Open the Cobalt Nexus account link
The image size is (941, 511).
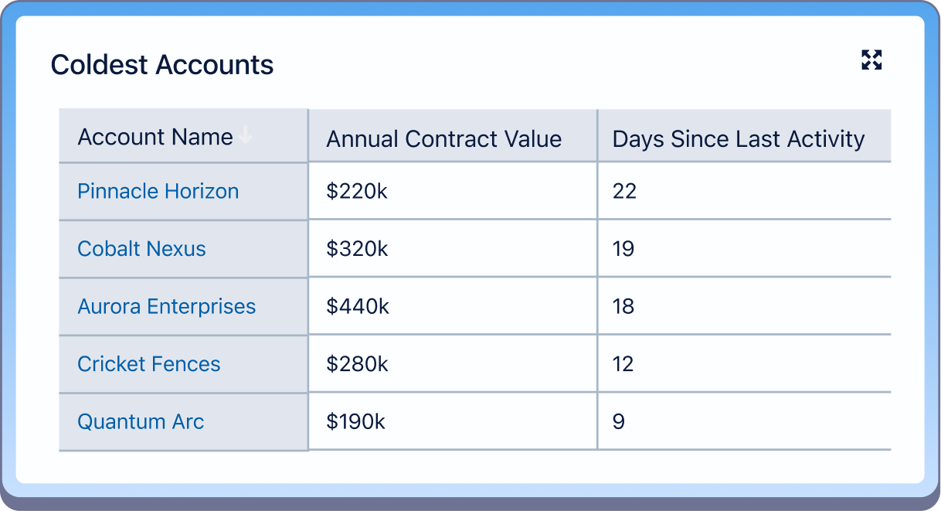point(141,249)
